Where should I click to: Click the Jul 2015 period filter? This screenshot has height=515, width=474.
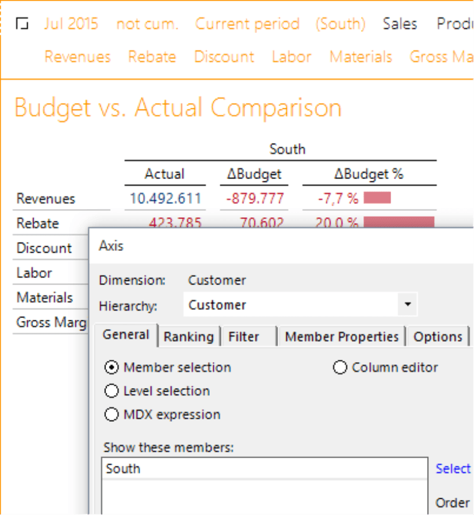point(71,24)
